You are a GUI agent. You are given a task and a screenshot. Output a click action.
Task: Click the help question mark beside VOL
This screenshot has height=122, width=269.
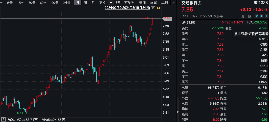tap(4, 120)
